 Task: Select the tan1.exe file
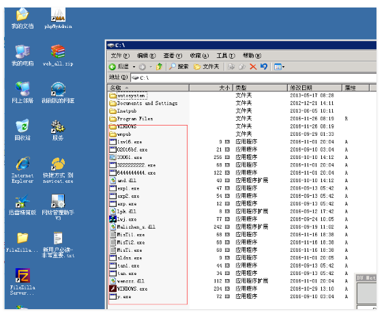(124, 265)
